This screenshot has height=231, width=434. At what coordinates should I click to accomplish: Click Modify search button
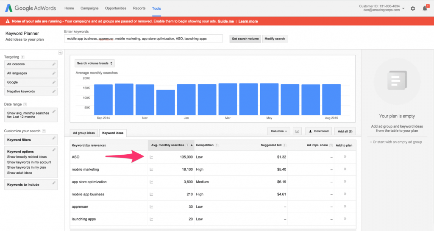click(x=275, y=39)
